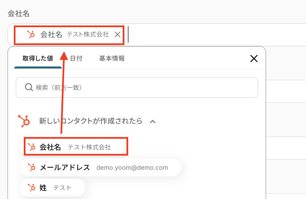Screen dimensions: 306x199
Task: Click the HubSpot icon in the inserted 会社名 chip
Action: [x=31, y=34]
